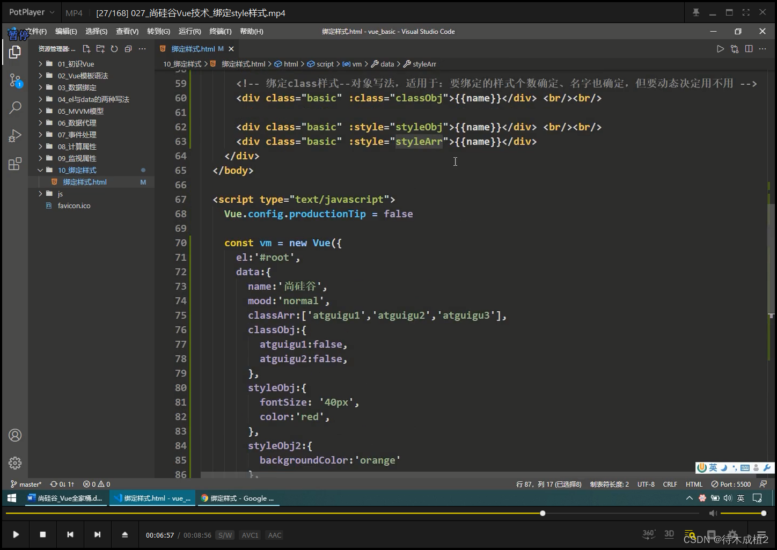Open PotPlayer 360 video mode

pos(649,534)
